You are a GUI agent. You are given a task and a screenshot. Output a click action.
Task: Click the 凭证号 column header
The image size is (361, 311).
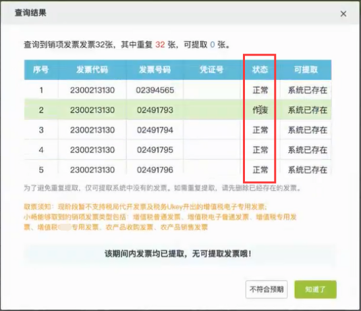coord(212,70)
